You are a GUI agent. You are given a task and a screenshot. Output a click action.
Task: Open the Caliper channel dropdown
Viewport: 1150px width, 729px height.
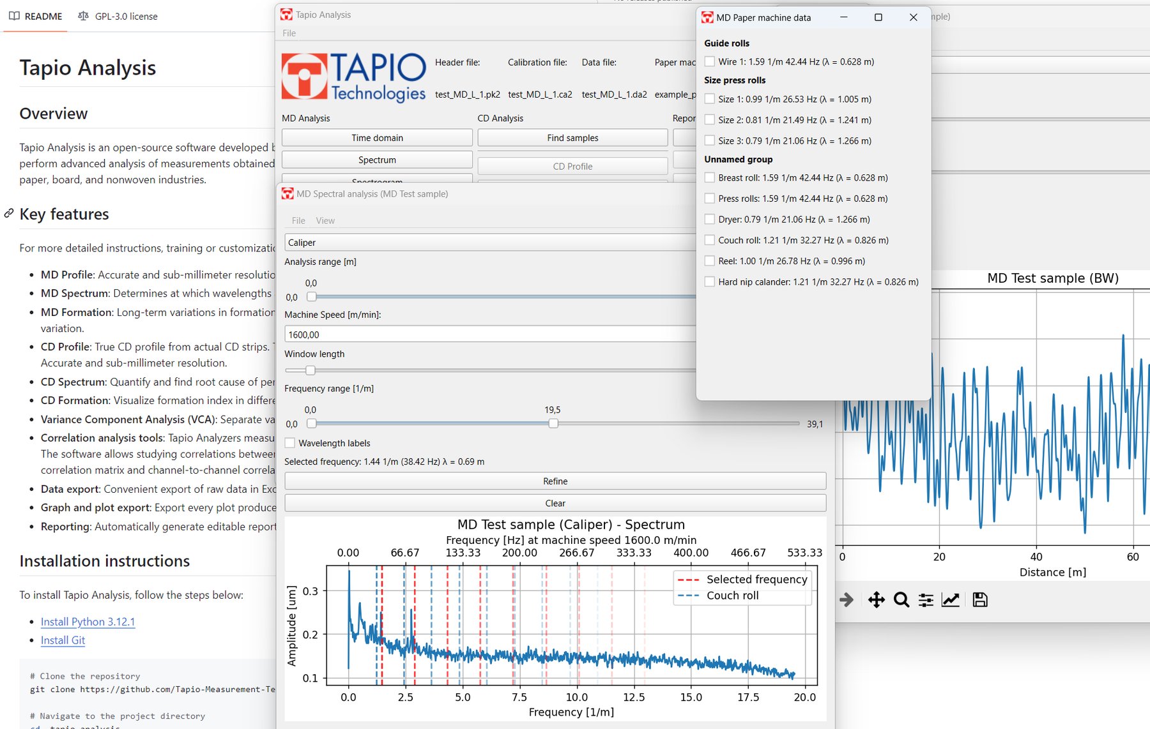(490, 243)
